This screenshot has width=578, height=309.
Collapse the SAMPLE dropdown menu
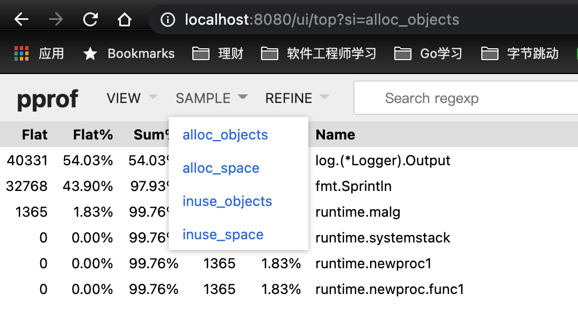[211, 98]
